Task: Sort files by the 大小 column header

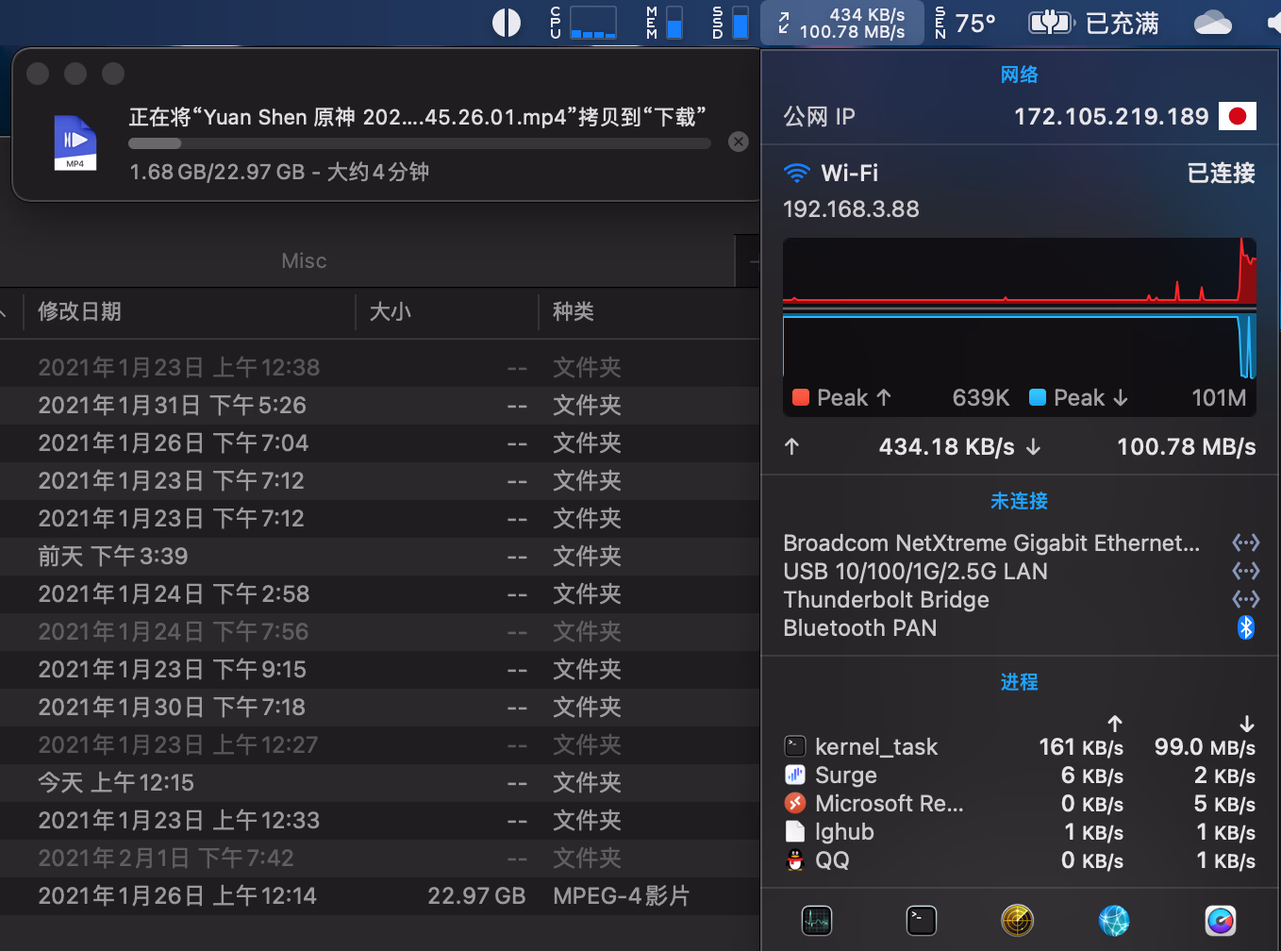Action: 391,311
